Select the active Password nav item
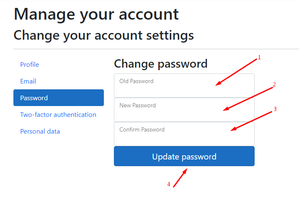 pyautogui.click(x=58, y=98)
